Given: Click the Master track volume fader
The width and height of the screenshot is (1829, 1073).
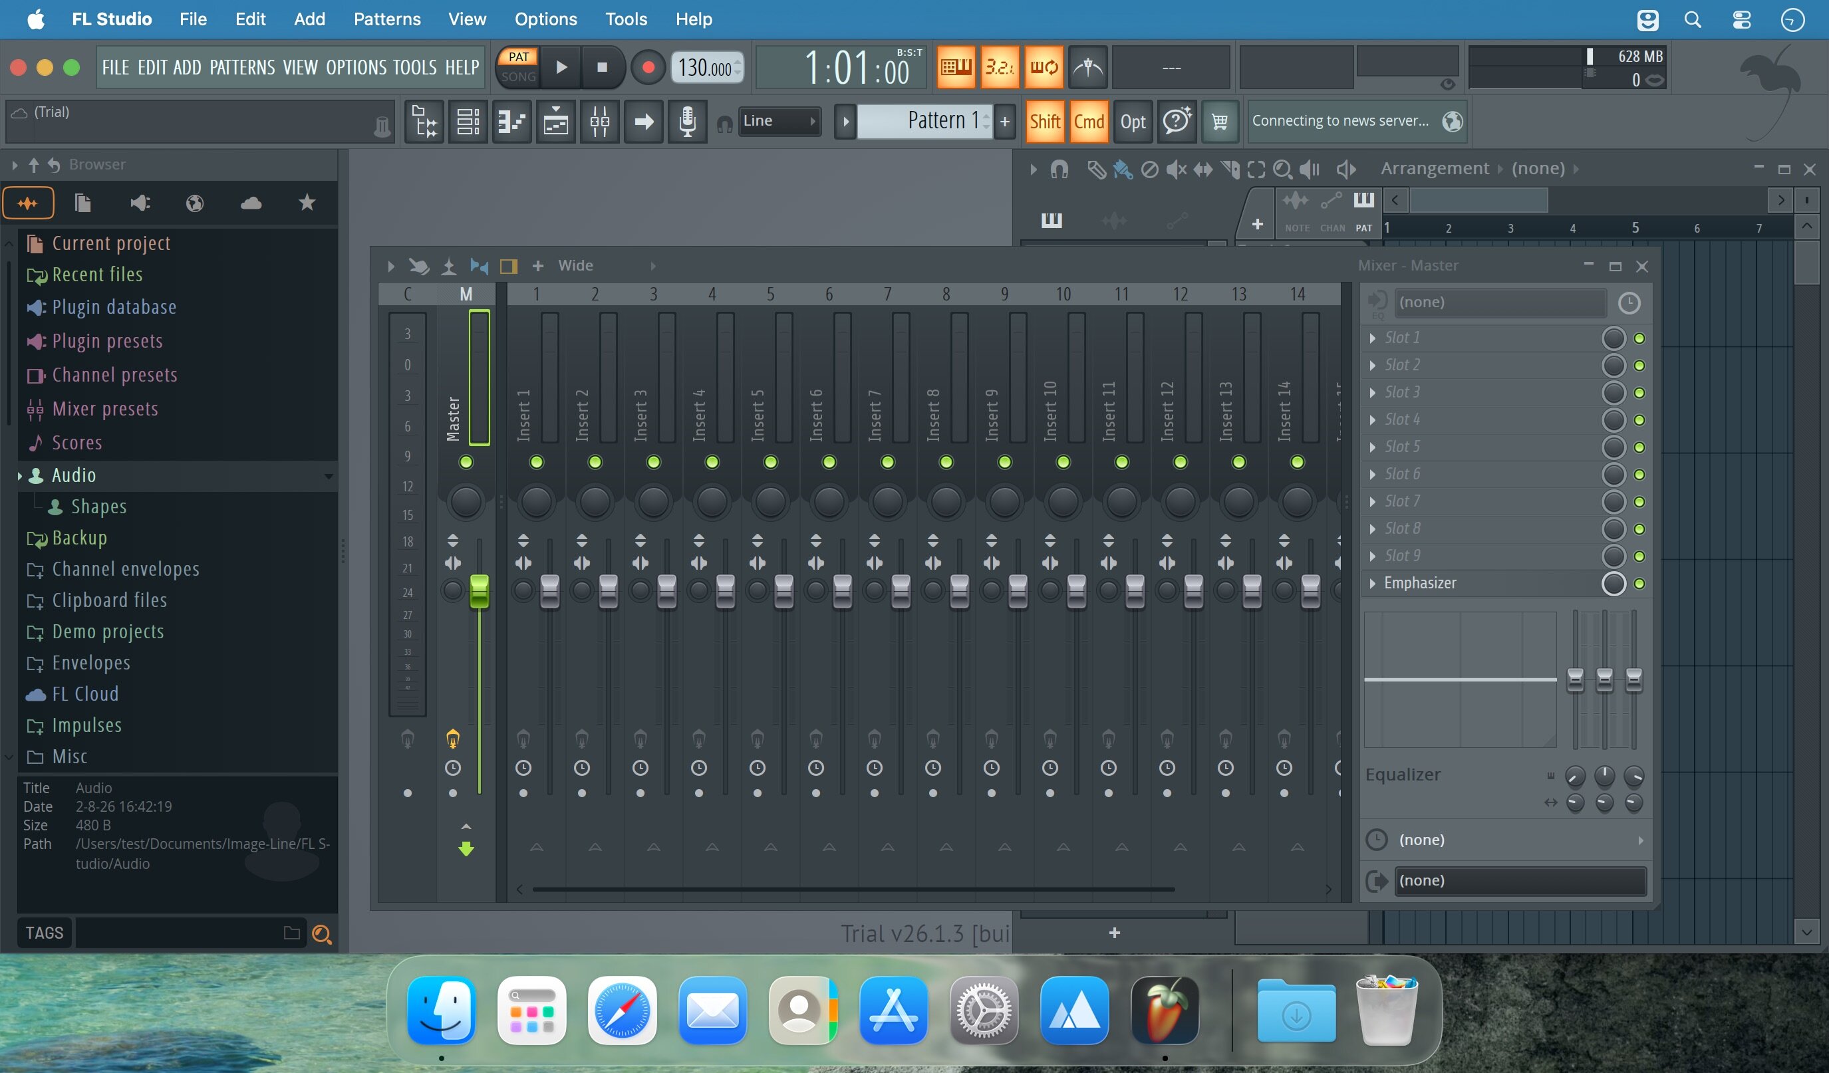Looking at the screenshot, I should 479,591.
